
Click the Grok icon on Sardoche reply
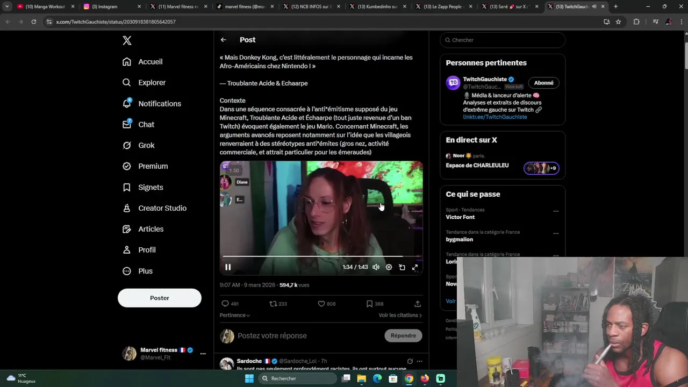[410, 361]
